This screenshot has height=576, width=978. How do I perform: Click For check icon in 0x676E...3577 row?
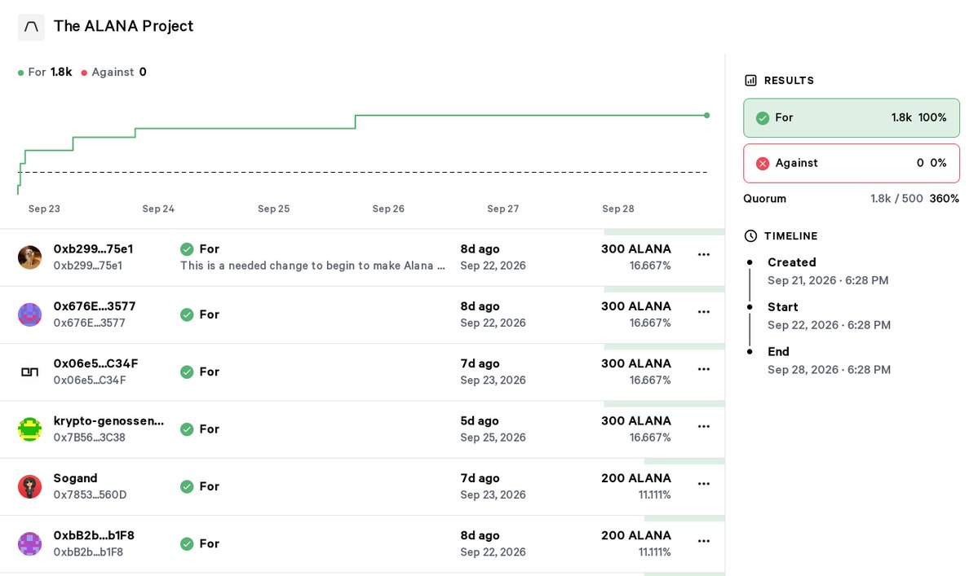[x=187, y=314]
